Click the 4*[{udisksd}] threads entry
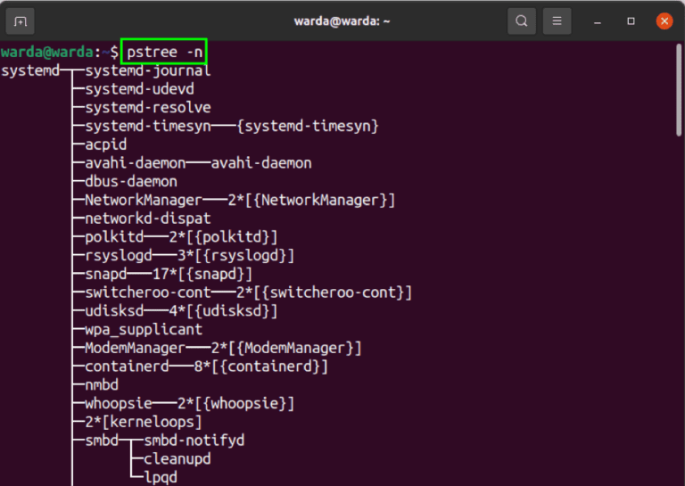The width and height of the screenshot is (685, 486). coord(223,311)
